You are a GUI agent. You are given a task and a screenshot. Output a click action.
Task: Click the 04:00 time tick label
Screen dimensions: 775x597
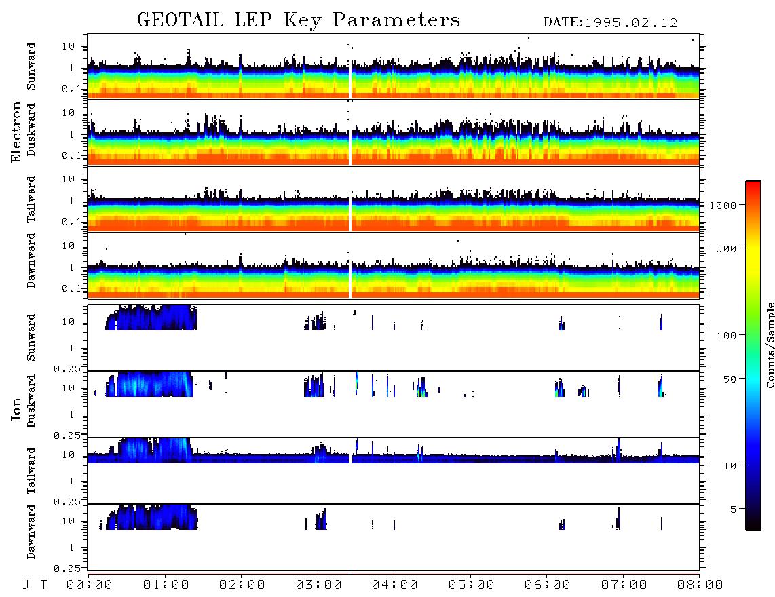395,585
